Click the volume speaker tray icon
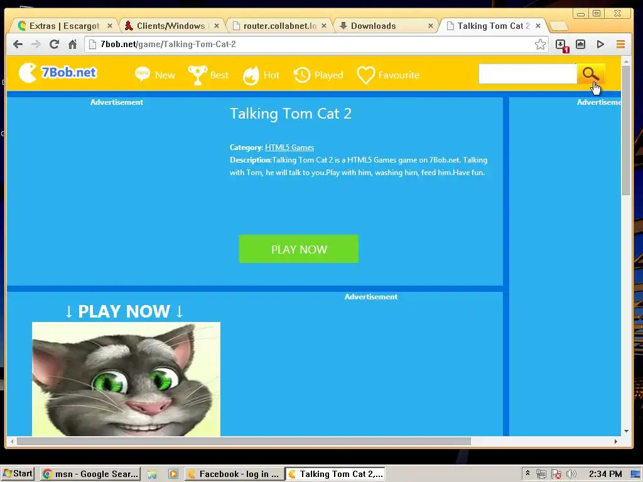 pyautogui.click(x=571, y=474)
